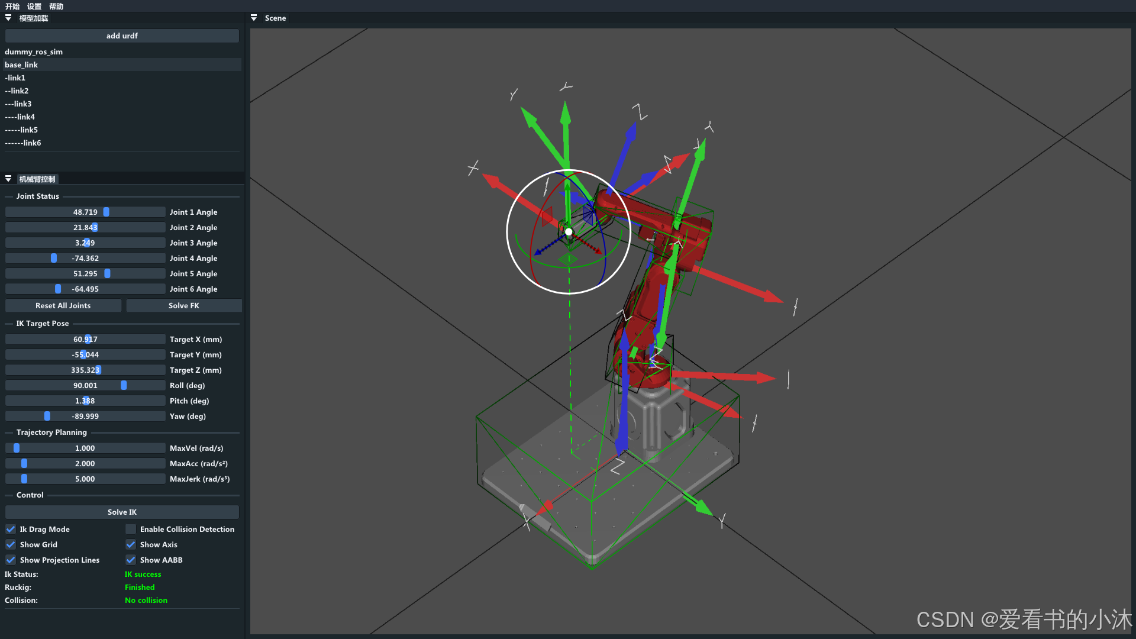This screenshot has height=639, width=1136.
Task: Click the MaxJerk (rad/s³) slider
Action: coord(85,479)
